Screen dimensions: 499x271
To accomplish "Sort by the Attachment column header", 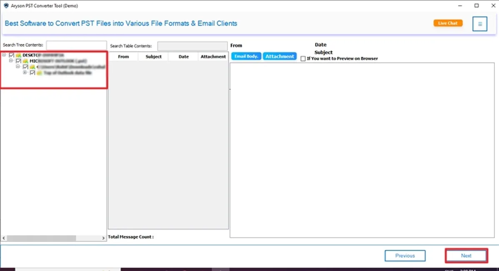I will [x=213, y=57].
